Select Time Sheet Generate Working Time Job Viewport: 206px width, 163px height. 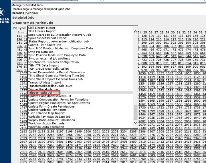coord(56,76)
